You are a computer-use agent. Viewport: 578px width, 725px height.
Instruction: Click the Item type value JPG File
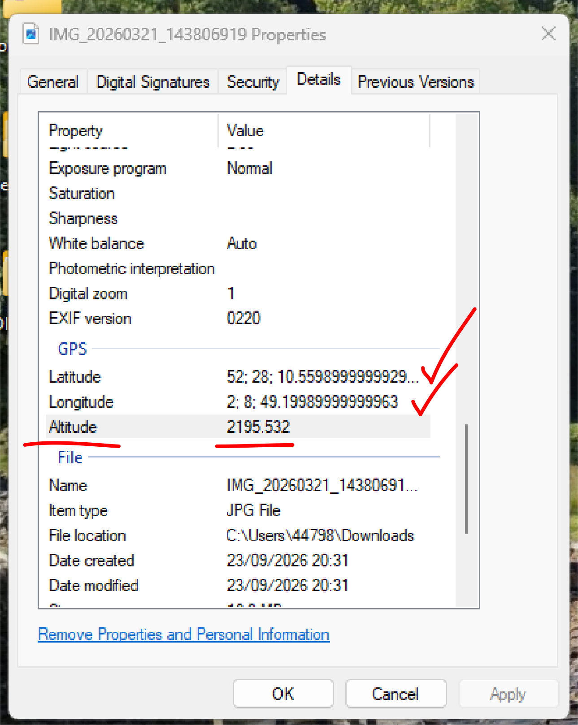(253, 510)
